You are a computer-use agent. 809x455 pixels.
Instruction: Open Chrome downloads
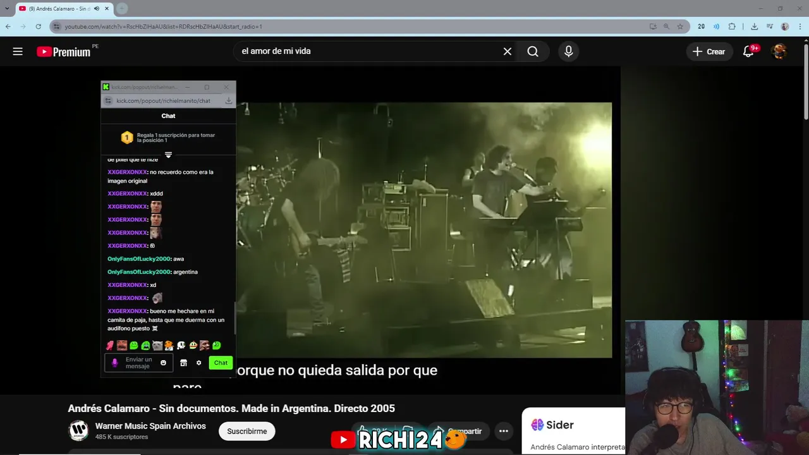point(754,27)
